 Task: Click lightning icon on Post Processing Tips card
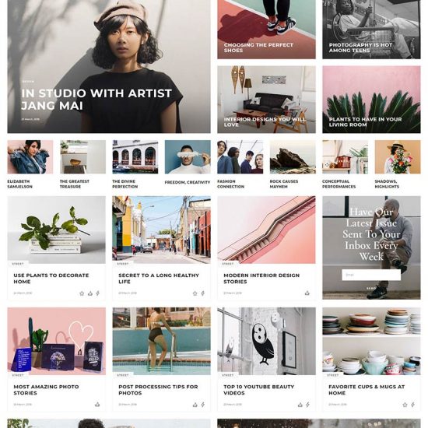(203, 405)
